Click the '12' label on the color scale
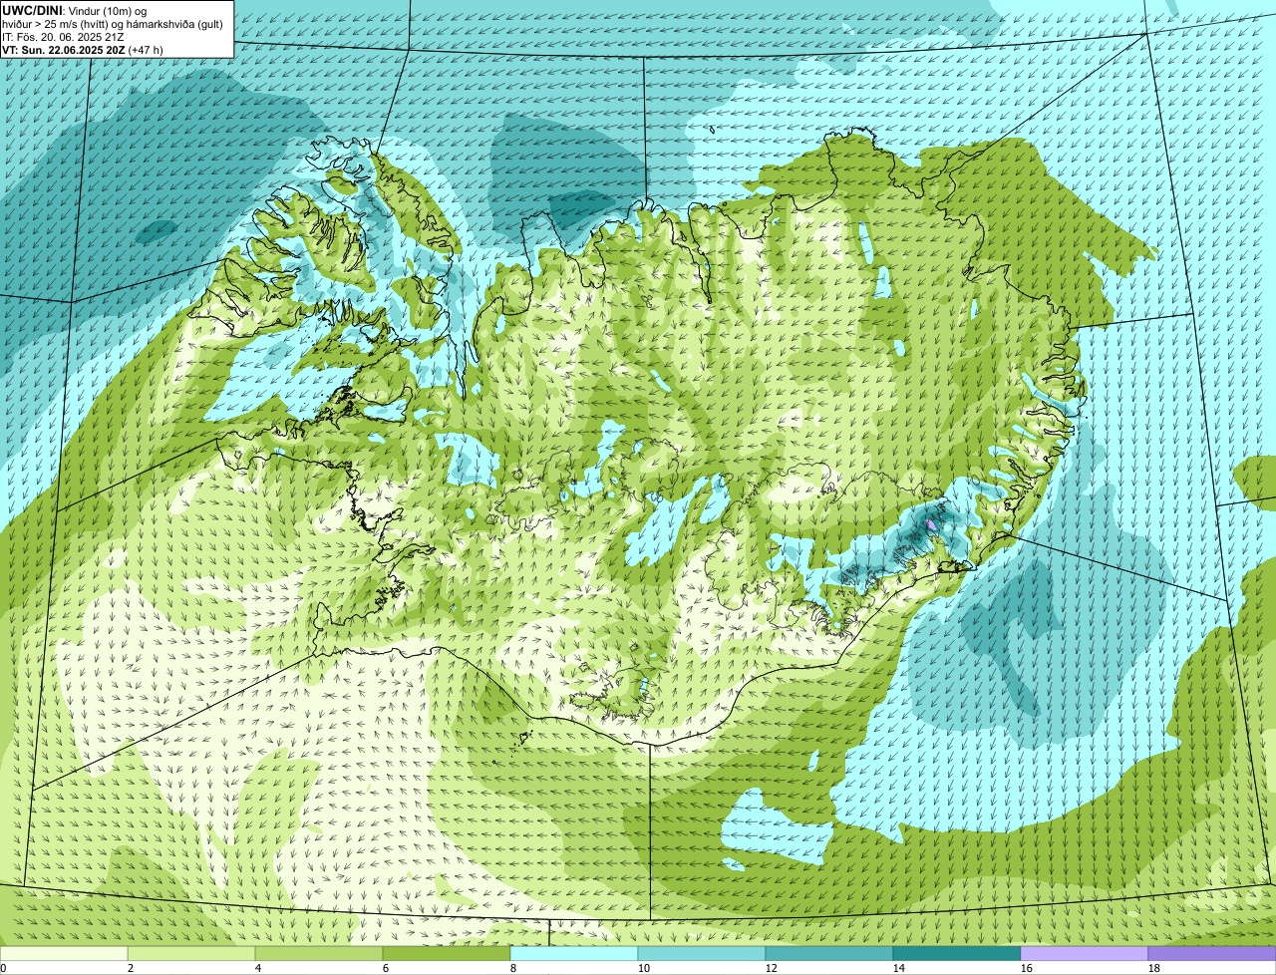 (772, 968)
